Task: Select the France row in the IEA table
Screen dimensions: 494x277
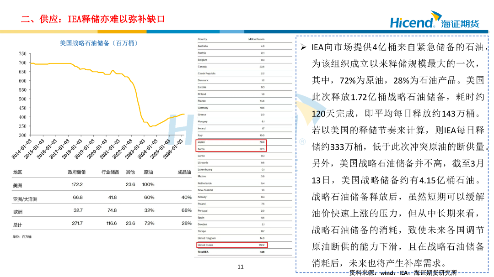Action: tap(244, 101)
